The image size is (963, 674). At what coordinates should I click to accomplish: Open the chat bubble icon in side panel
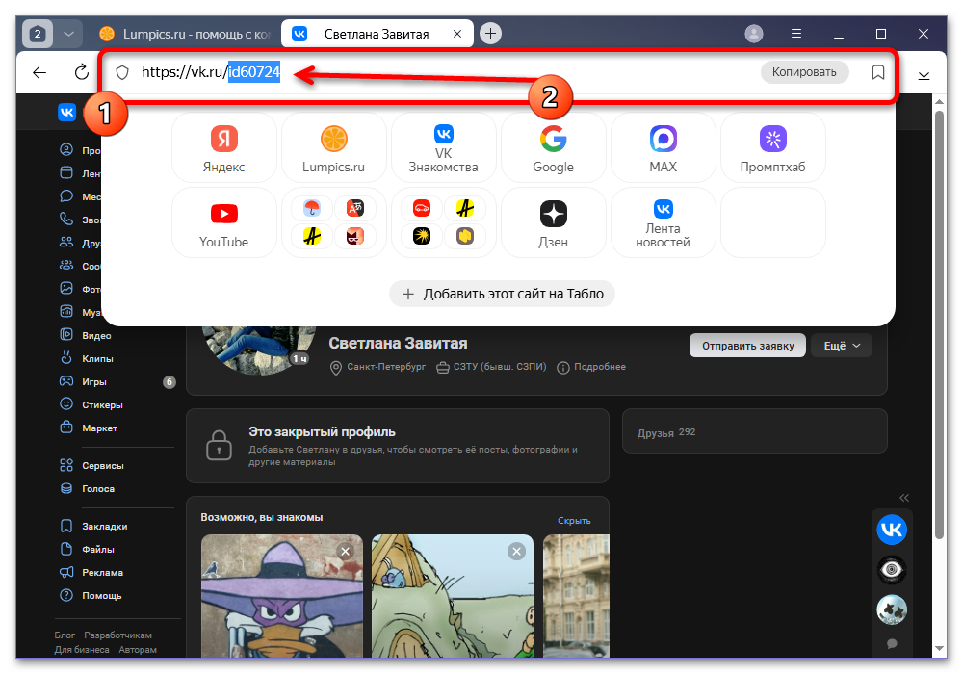[892, 643]
